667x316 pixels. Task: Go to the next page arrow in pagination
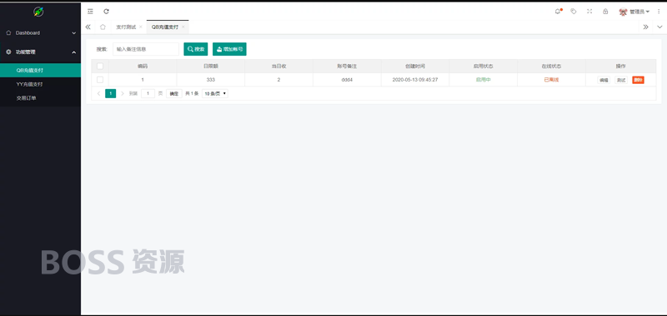click(x=123, y=93)
